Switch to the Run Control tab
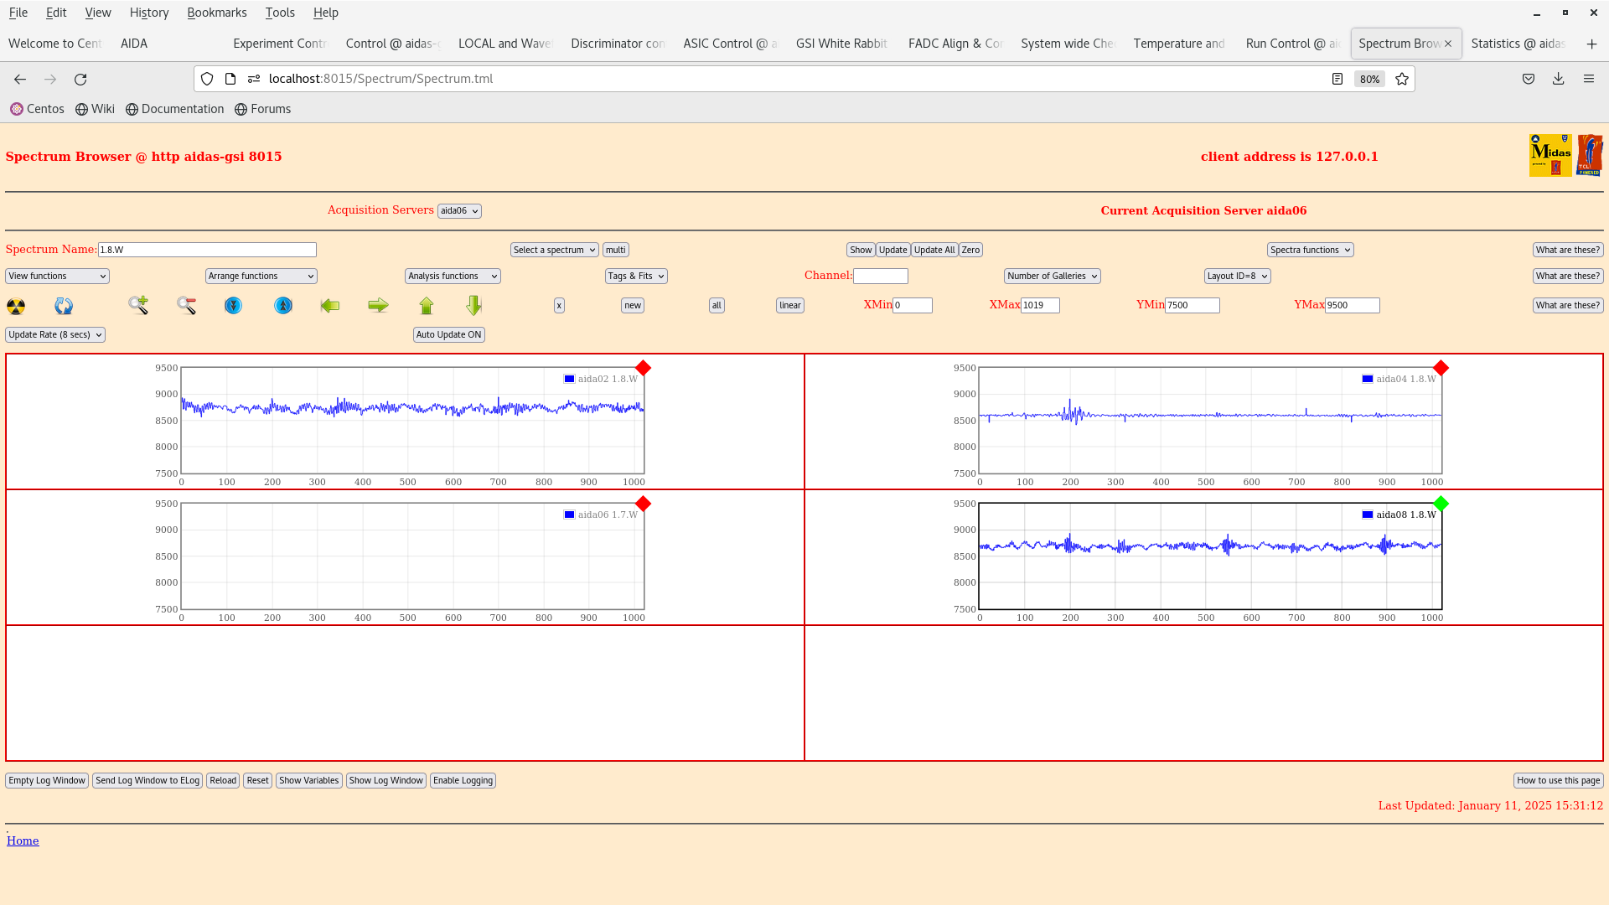 [x=1291, y=44]
